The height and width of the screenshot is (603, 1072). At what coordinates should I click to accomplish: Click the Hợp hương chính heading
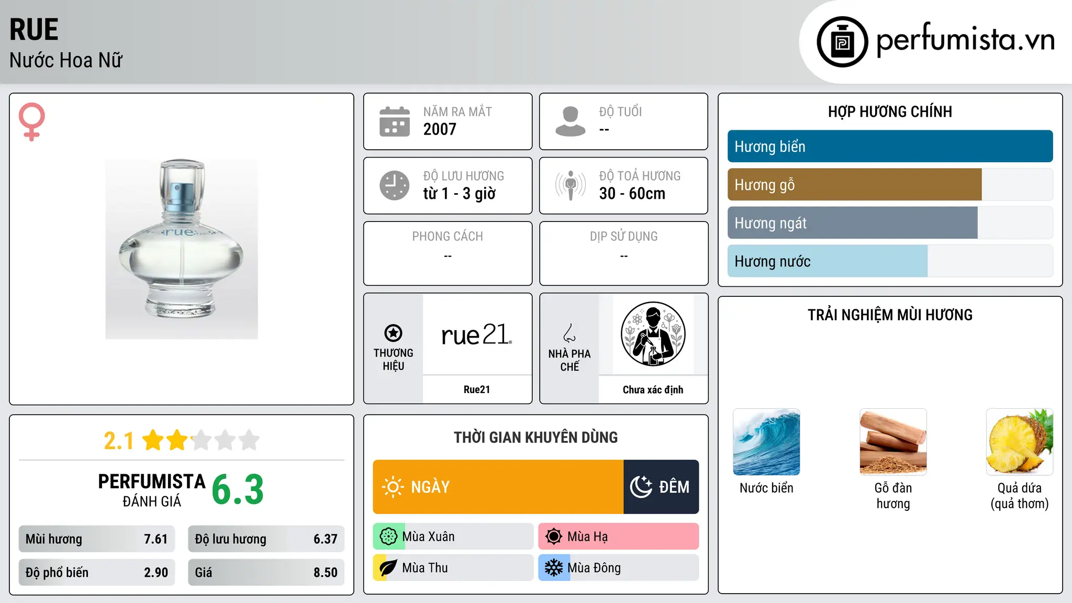(890, 111)
